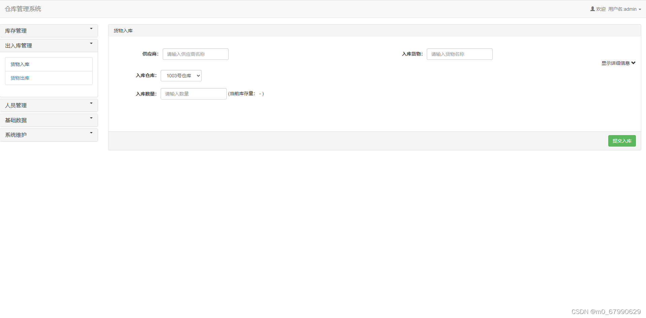Screen dimensions: 646x318
Task: Click the 入库货物 field label
Action: (412, 54)
